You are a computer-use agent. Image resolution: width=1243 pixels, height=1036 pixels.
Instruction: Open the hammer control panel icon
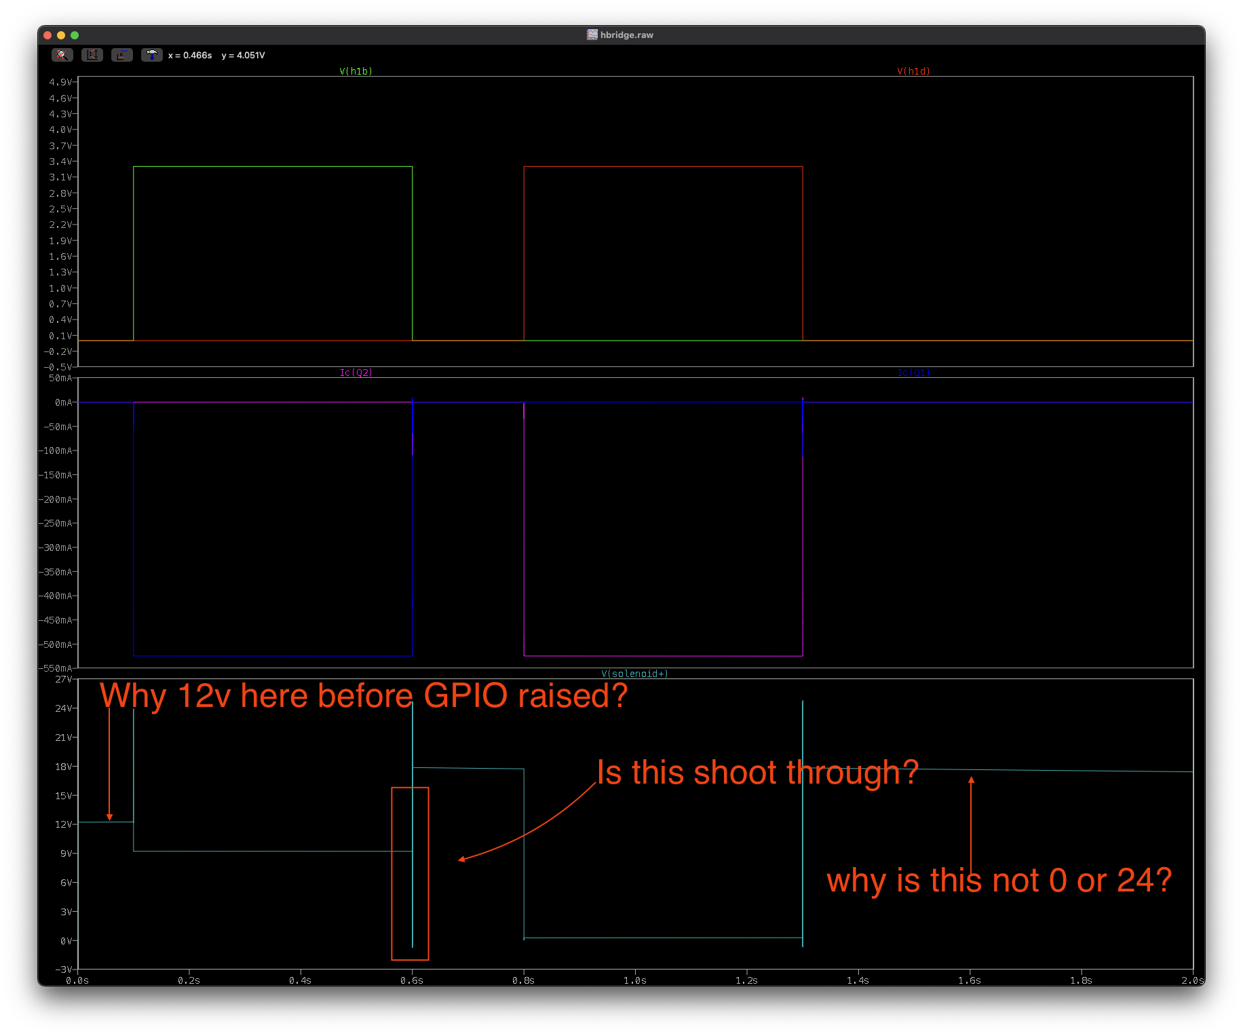(x=152, y=55)
